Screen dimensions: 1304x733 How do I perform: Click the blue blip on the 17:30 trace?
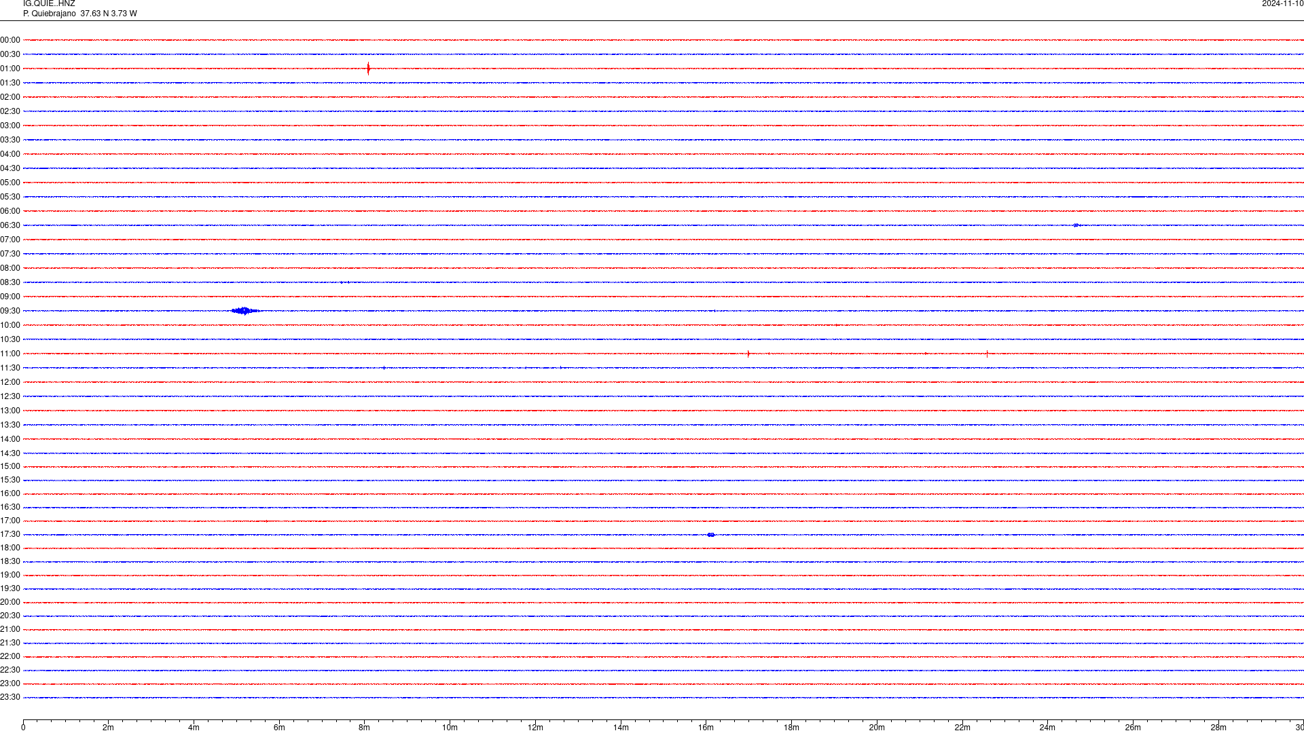[711, 535]
